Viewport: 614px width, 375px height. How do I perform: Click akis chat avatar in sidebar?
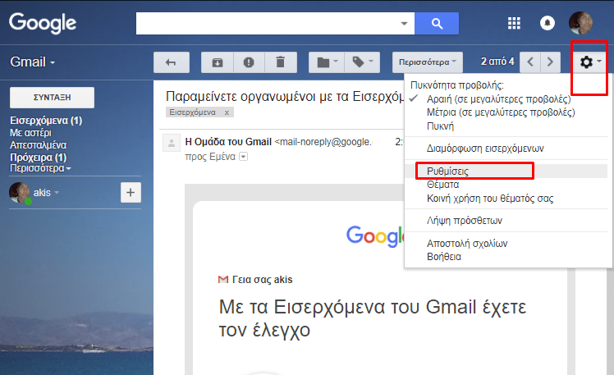(x=19, y=193)
